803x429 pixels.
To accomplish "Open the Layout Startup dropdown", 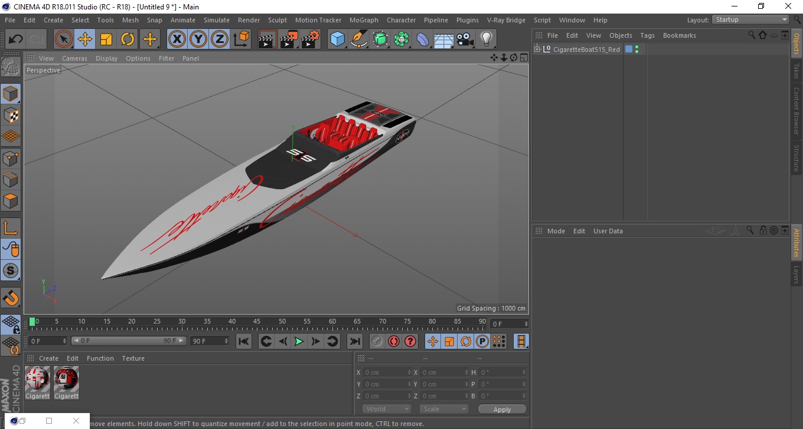I will [751, 19].
